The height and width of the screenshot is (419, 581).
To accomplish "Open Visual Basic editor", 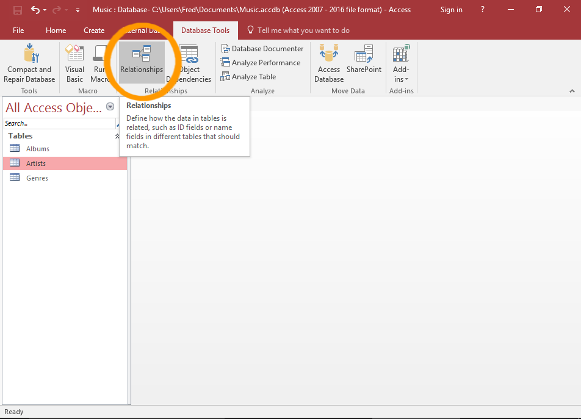I will [74, 63].
